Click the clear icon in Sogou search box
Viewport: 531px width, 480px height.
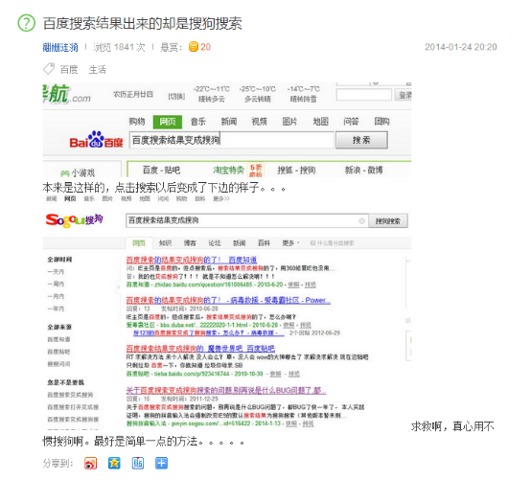(x=361, y=221)
